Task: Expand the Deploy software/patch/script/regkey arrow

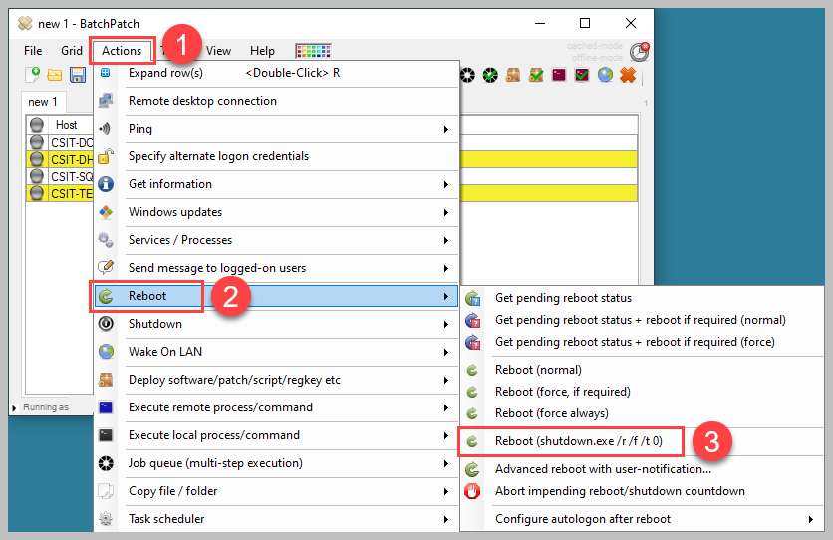Action: pos(446,381)
